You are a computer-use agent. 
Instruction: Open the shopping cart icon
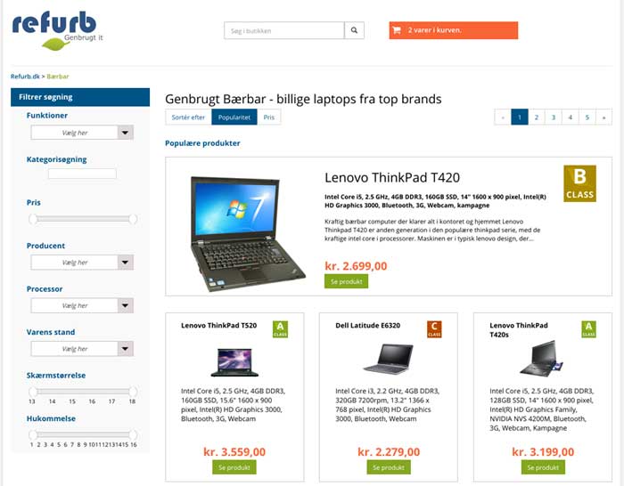click(397, 30)
